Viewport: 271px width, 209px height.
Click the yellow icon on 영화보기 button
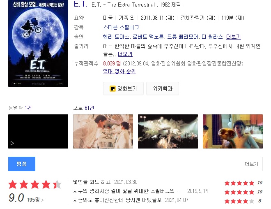[x=113, y=88]
